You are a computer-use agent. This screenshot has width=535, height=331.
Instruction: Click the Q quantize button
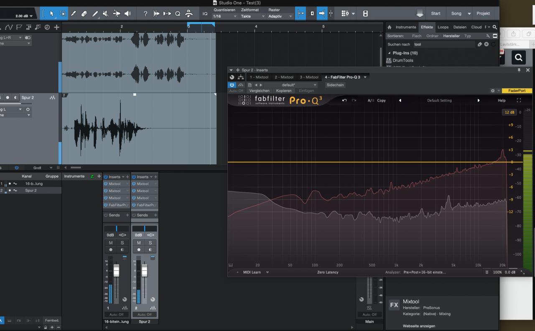pos(178,14)
